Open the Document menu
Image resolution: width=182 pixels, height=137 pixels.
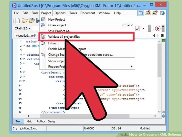[x=88, y=13]
